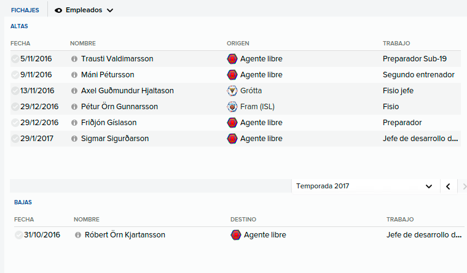This screenshot has height=273, width=467.
Task: Sort signings by the FECHA column header
Action: click(20, 44)
